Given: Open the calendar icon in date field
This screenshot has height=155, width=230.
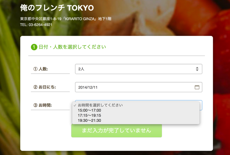Looking at the screenshot, I should tap(197, 87).
